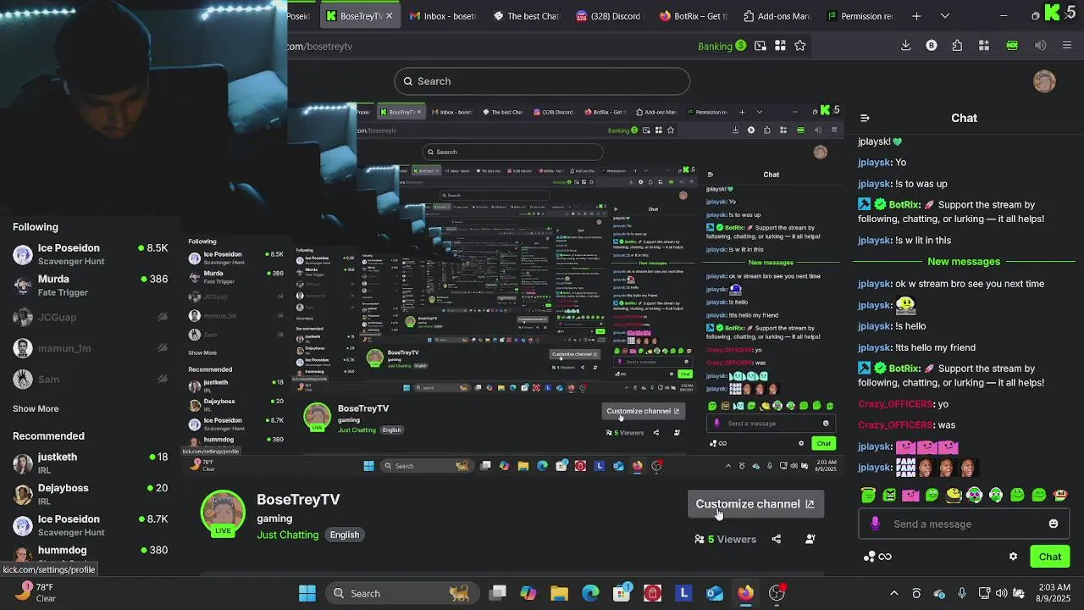The height and width of the screenshot is (610, 1084).
Task: Click the grid-plus extension icon in toolbar
Action: pos(984,46)
